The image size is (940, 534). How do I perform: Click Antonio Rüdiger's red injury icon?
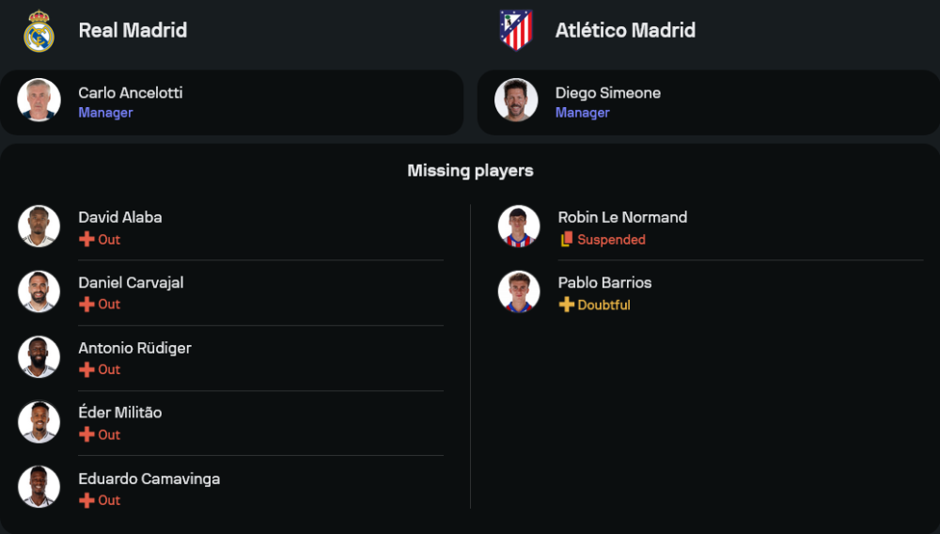pyautogui.click(x=86, y=370)
